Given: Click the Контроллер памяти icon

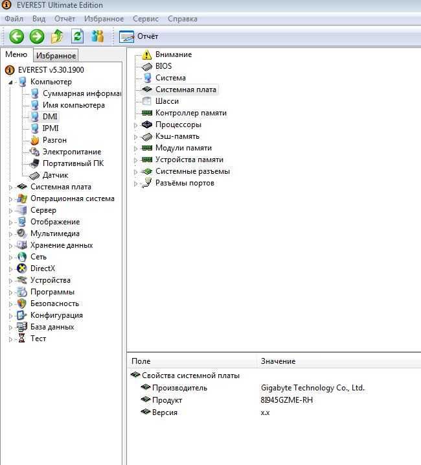Looking at the screenshot, I should tap(147, 113).
